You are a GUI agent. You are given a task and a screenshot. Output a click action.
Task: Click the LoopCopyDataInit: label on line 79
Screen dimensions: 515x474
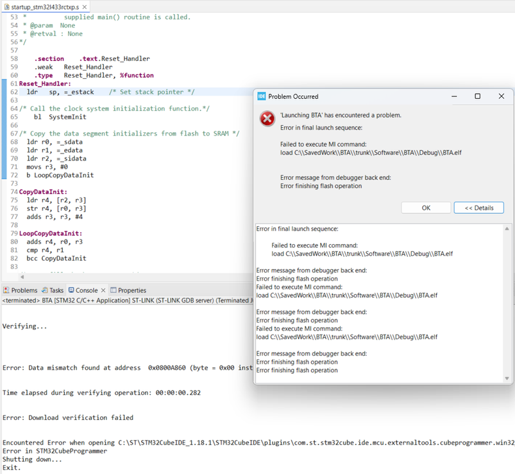coord(51,234)
